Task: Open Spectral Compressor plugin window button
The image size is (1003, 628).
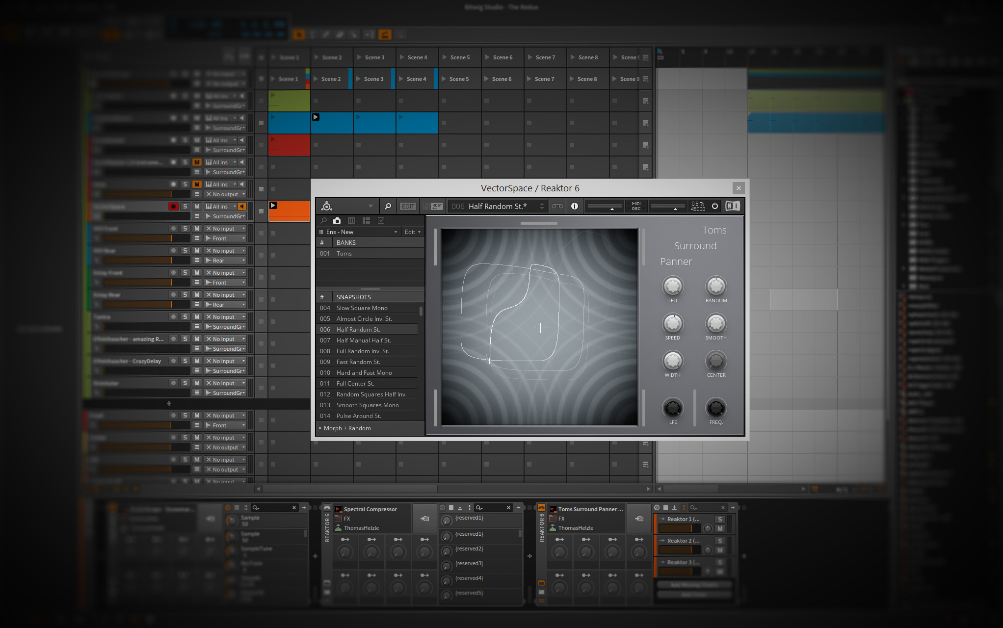Action: tap(424, 518)
